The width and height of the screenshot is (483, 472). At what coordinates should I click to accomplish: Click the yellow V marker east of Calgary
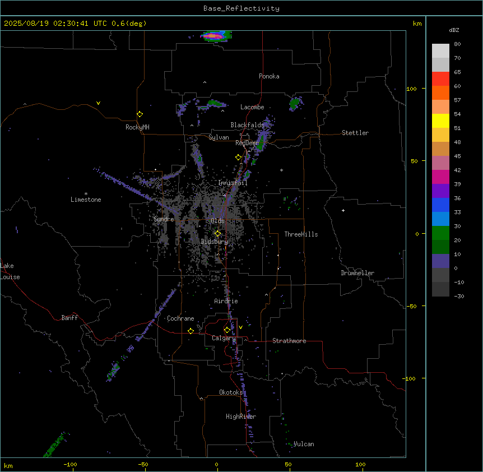pos(240,327)
